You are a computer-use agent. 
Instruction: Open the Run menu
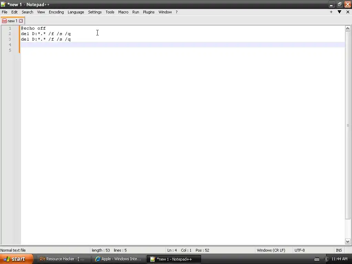coord(135,12)
